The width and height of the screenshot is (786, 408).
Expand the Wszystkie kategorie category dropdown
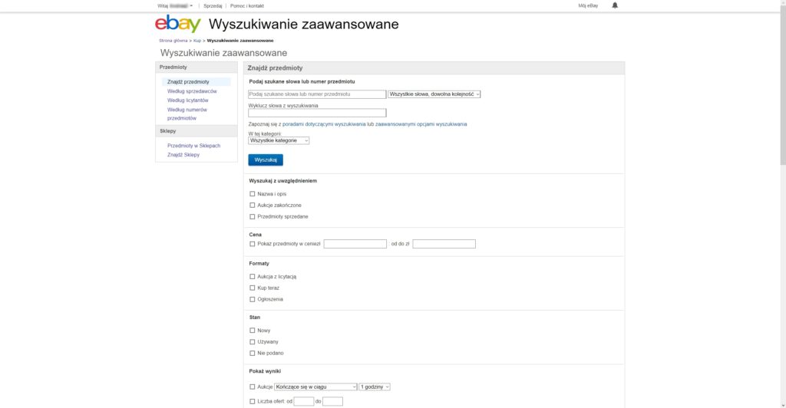(279, 140)
